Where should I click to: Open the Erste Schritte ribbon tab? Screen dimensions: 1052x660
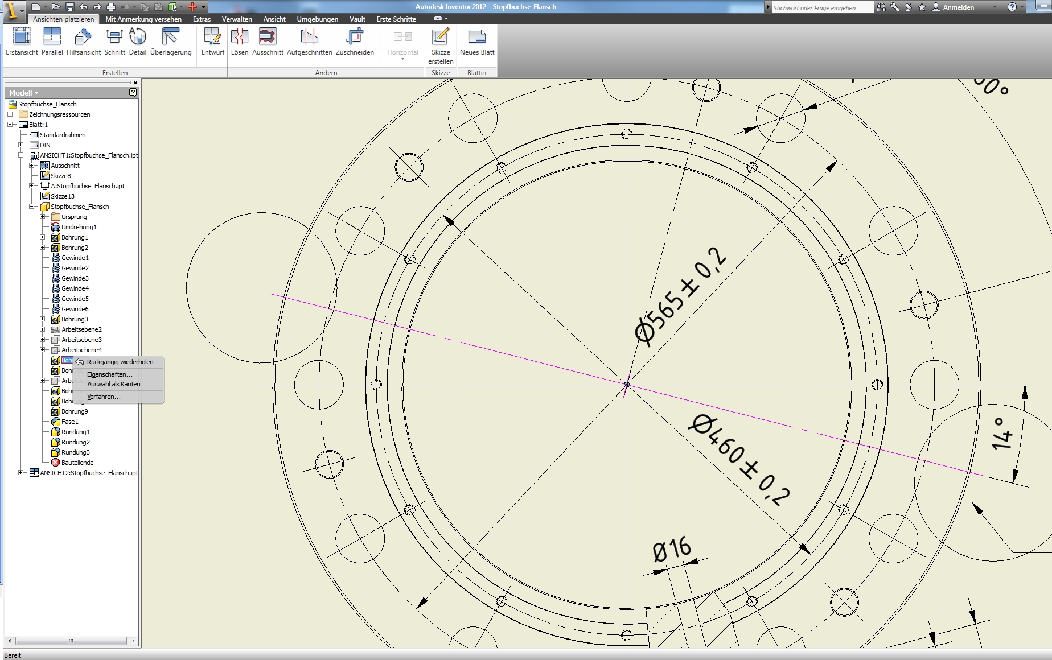tap(396, 19)
